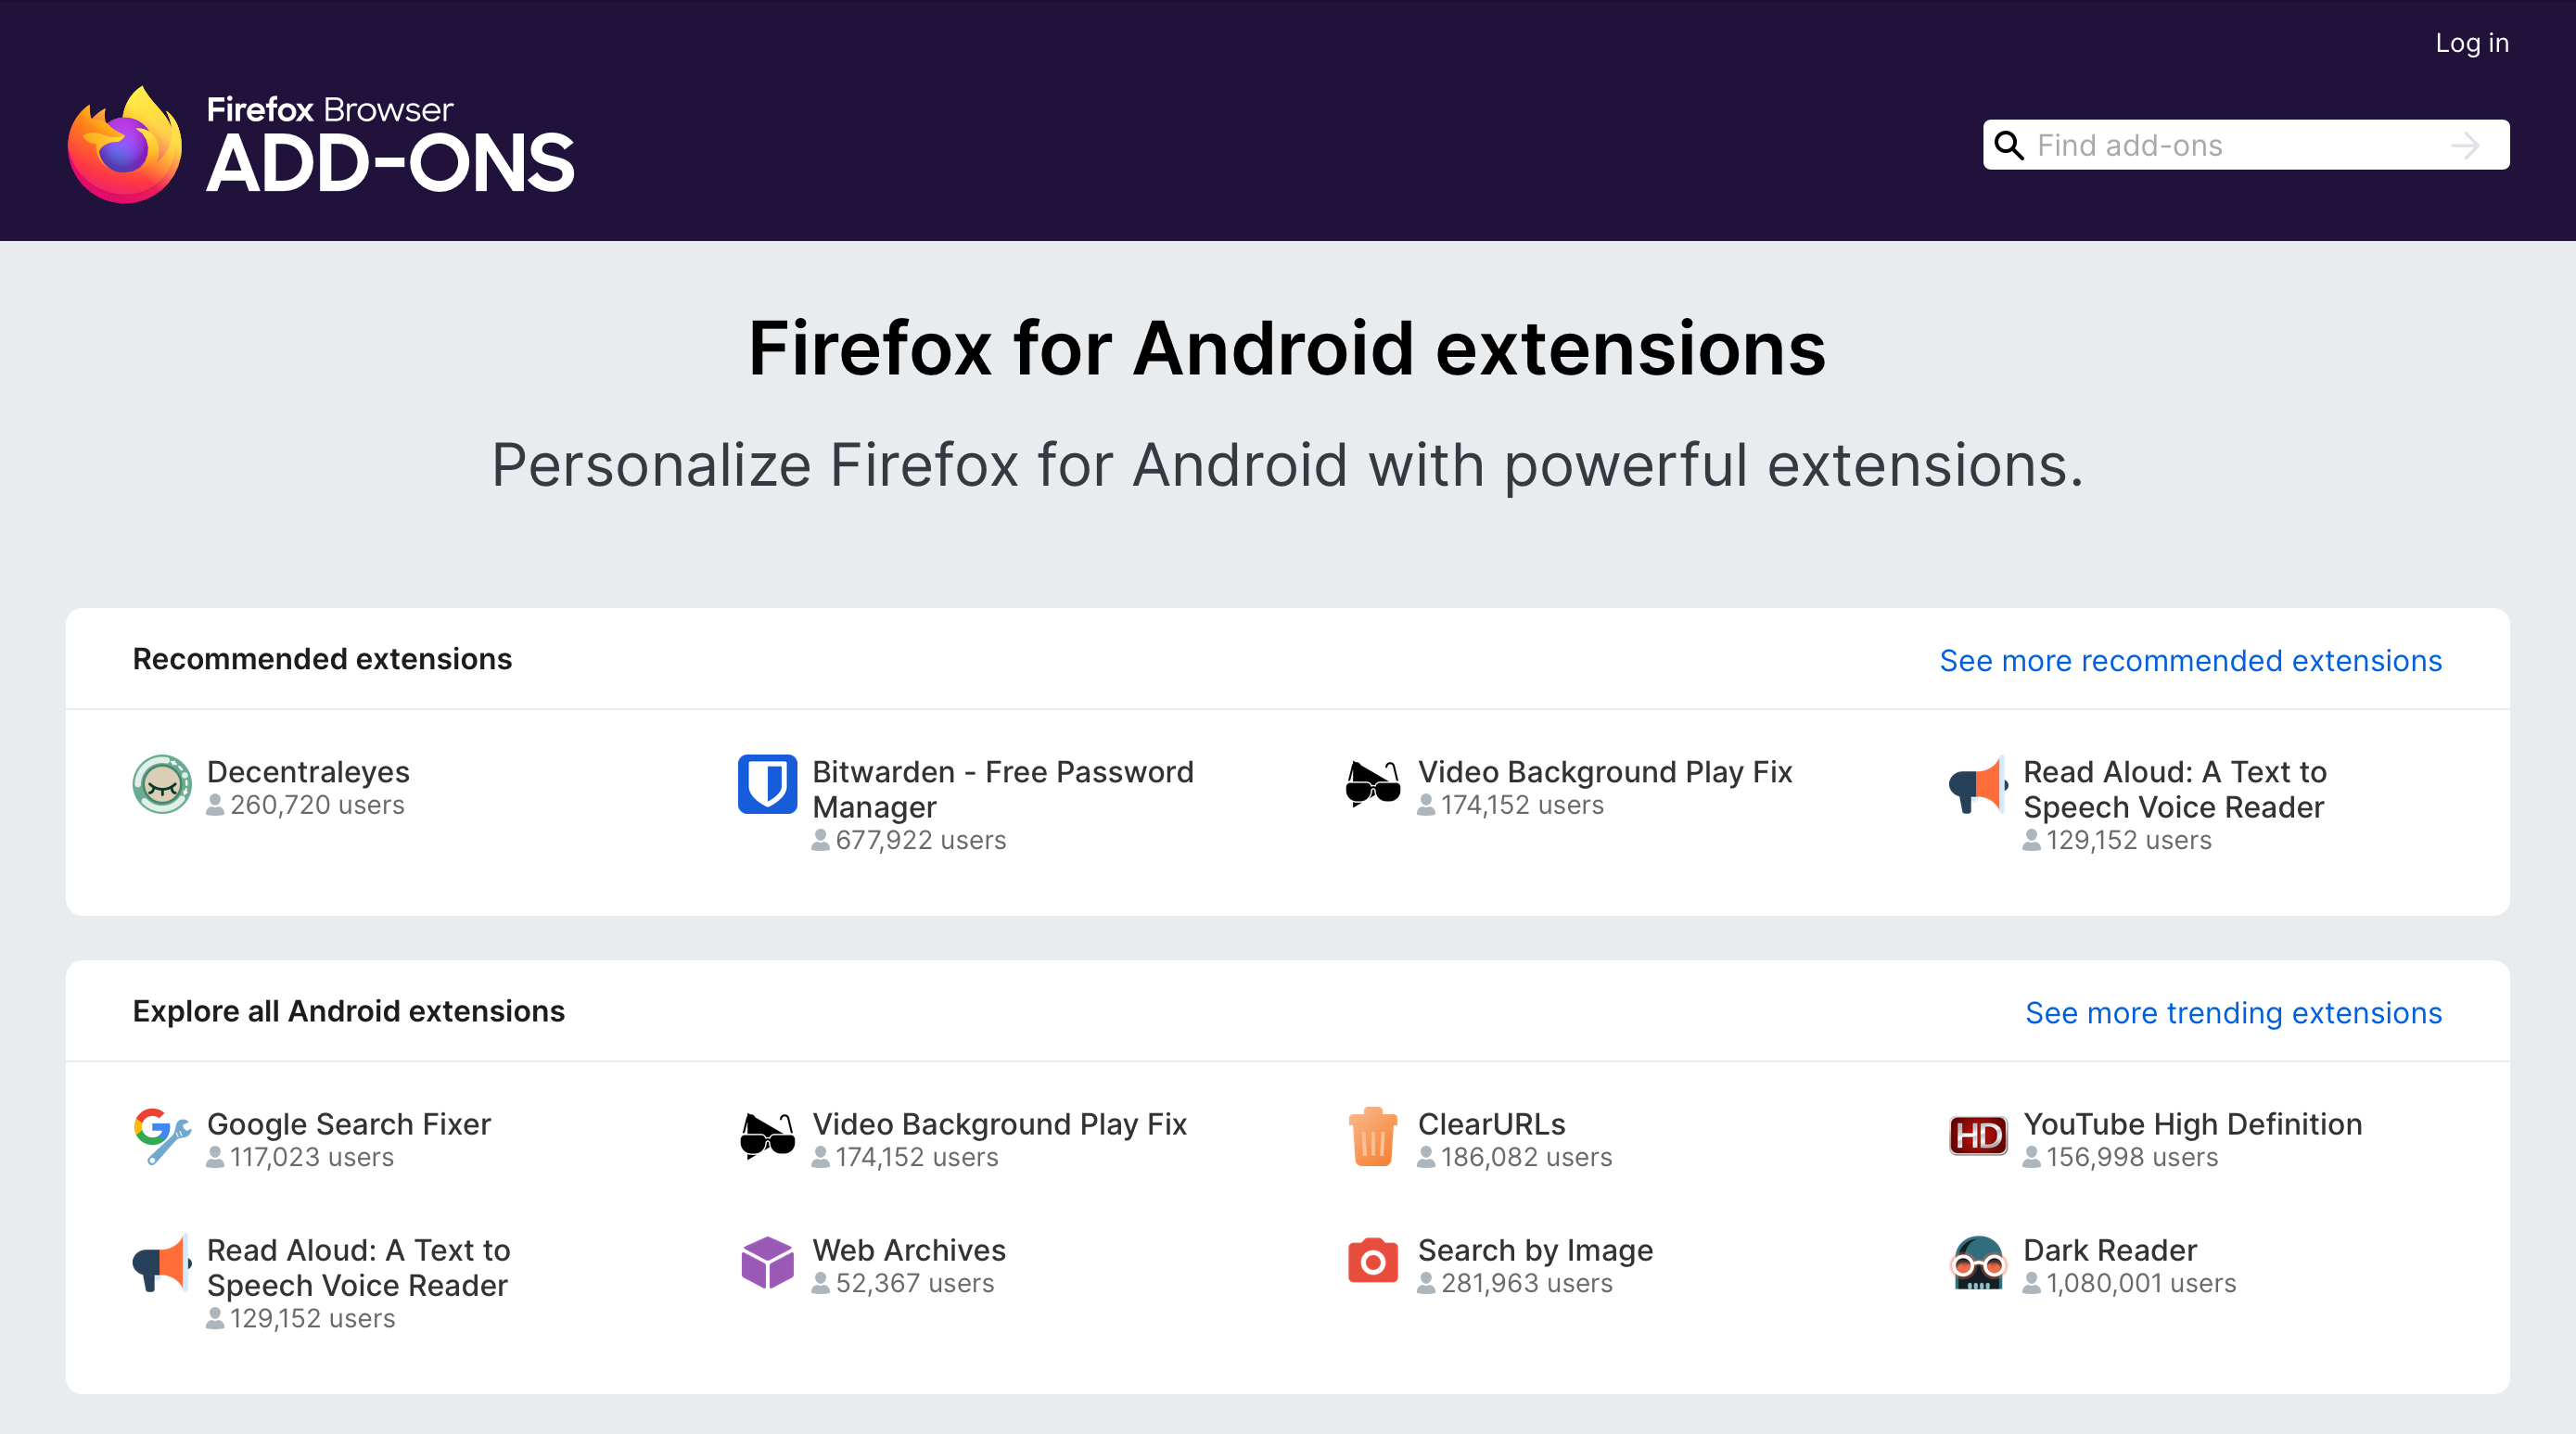The height and width of the screenshot is (1434, 2576).
Task: Open See more trending extensions
Action: tap(2233, 1012)
